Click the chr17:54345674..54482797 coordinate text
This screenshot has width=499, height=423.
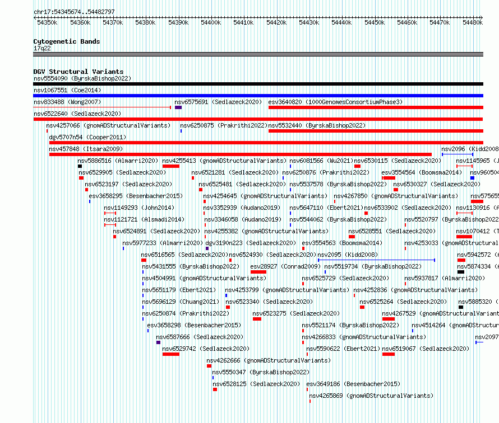pos(74,12)
